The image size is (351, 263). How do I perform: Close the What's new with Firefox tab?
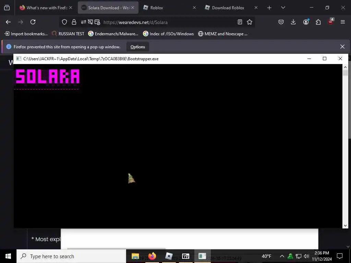(x=71, y=8)
